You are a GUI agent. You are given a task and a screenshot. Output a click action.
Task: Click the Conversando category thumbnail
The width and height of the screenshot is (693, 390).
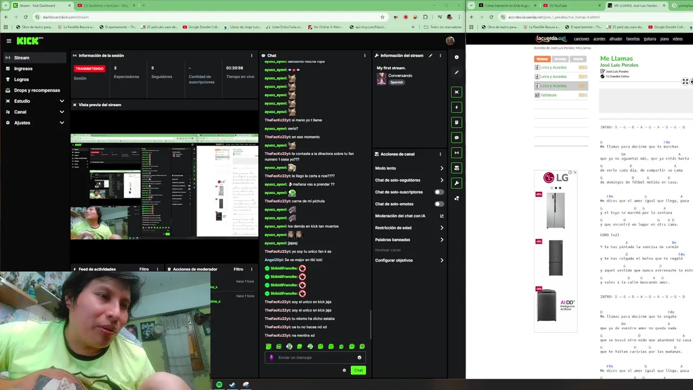tap(381, 79)
